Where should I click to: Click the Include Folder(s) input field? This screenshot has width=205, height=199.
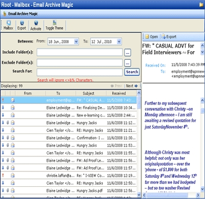coord(79,52)
